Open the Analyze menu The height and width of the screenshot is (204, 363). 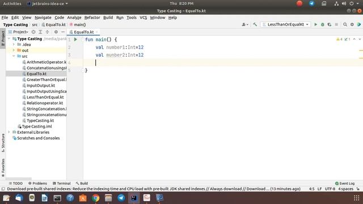coord(74,18)
